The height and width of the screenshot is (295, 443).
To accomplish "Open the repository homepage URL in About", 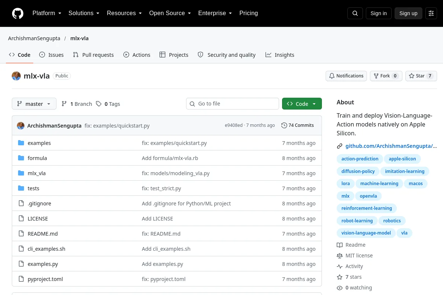I will point(391,146).
